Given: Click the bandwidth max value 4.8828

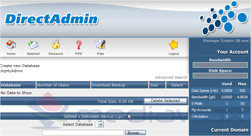Looking at the screenshot, I should pyautogui.click(x=242, y=97).
